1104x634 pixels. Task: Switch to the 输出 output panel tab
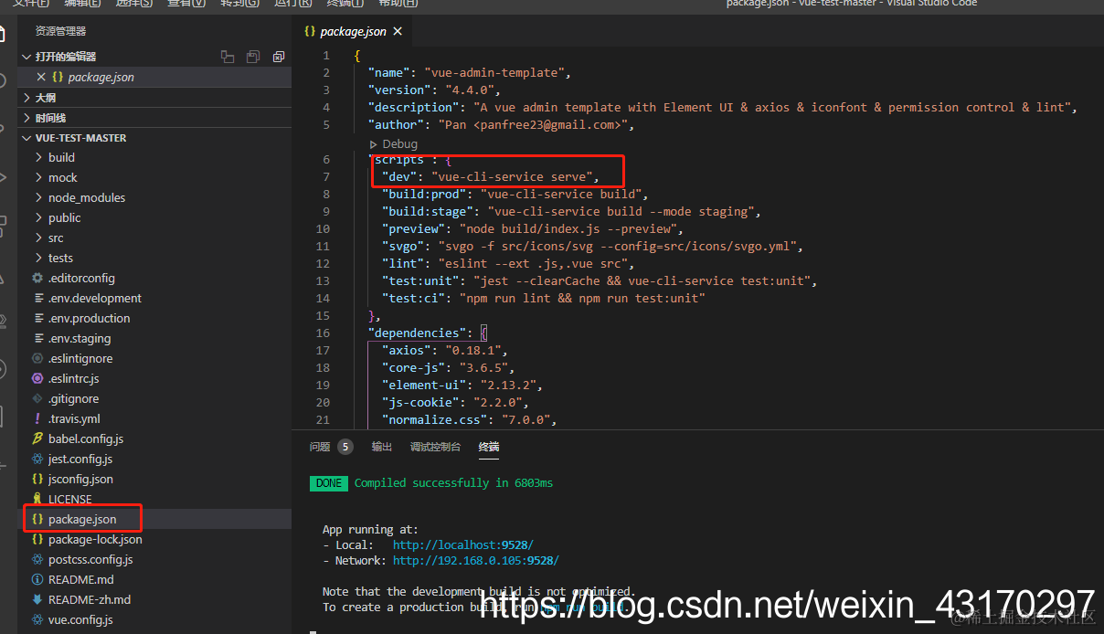tap(381, 447)
